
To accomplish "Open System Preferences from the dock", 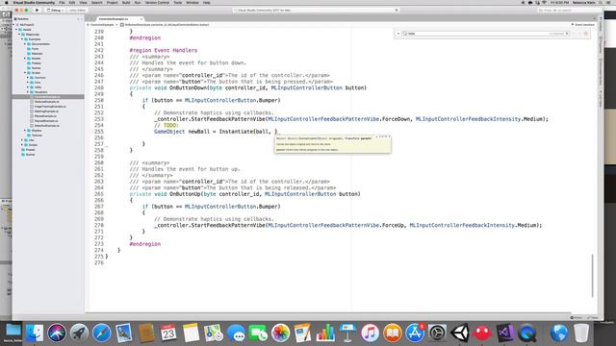I will pos(437,334).
